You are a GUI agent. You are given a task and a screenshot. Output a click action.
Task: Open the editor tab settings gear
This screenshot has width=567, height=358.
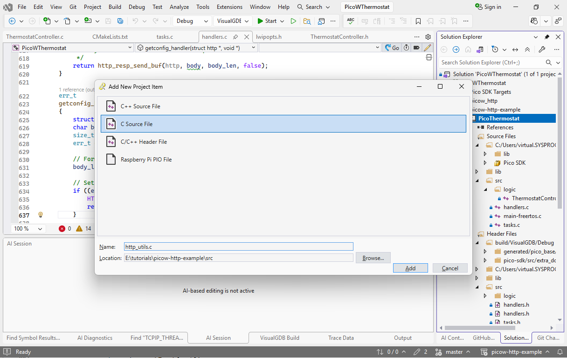click(428, 37)
